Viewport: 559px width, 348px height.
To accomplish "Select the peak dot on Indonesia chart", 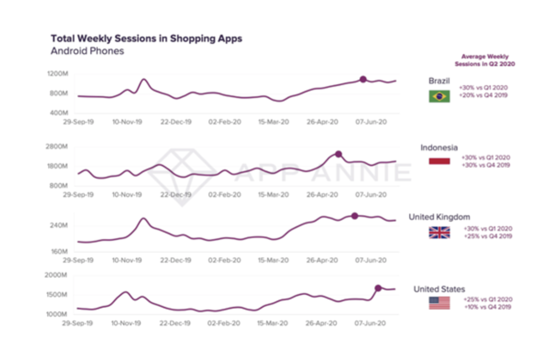I will (338, 154).
